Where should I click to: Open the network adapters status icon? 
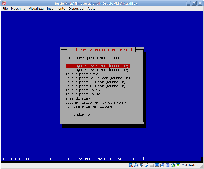[x=141, y=165]
